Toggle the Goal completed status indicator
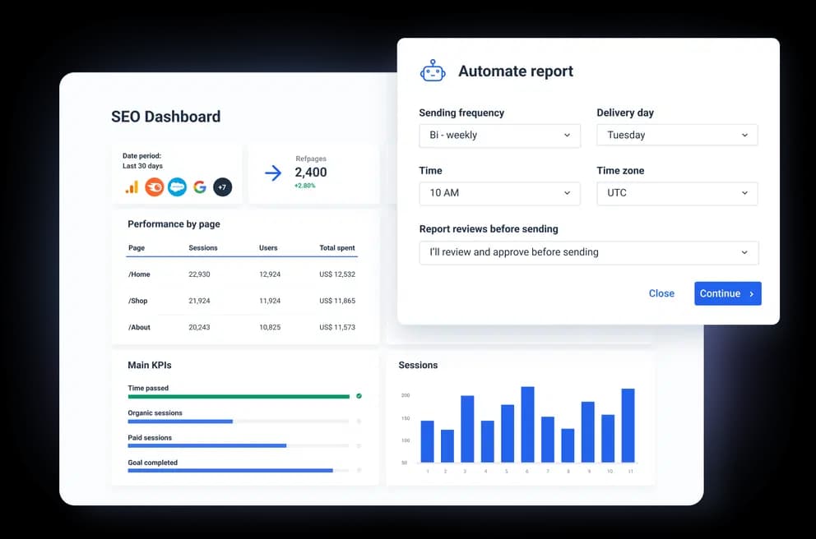 pyautogui.click(x=359, y=471)
